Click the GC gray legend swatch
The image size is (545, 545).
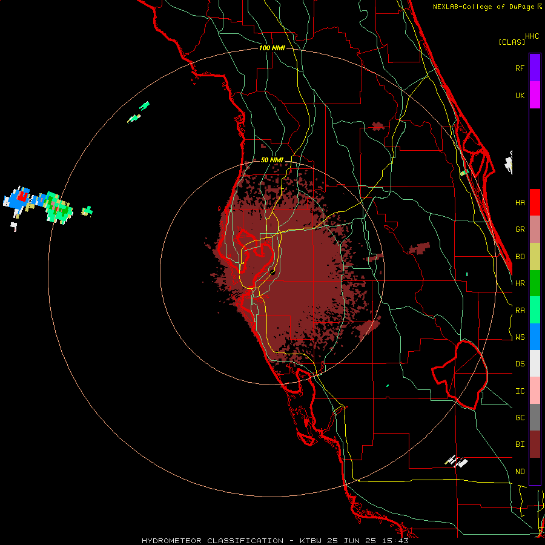pos(535,417)
